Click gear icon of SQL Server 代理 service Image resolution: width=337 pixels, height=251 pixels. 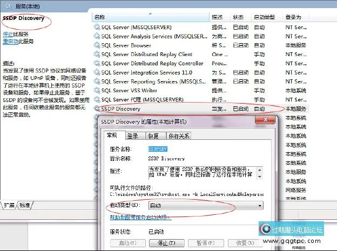tap(97, 100)
